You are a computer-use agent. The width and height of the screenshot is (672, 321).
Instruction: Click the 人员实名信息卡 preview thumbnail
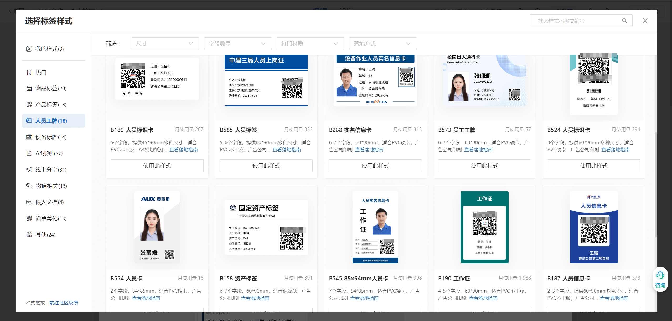point(375,227)
